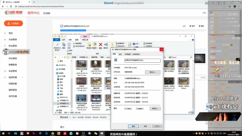The height and width of the screenshot is (136, 242).
Task: Open Chrome from the taskbar
Action: [52, 133]
